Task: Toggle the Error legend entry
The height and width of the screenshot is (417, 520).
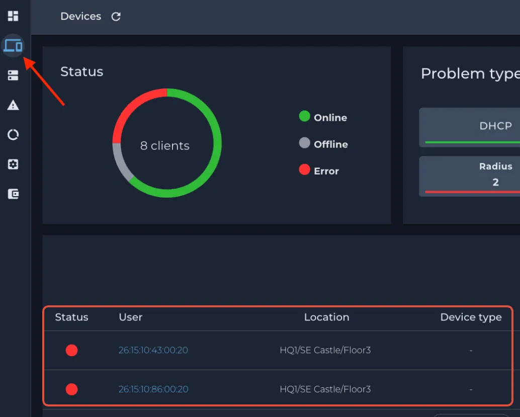Action: click(x=319, y=171)
